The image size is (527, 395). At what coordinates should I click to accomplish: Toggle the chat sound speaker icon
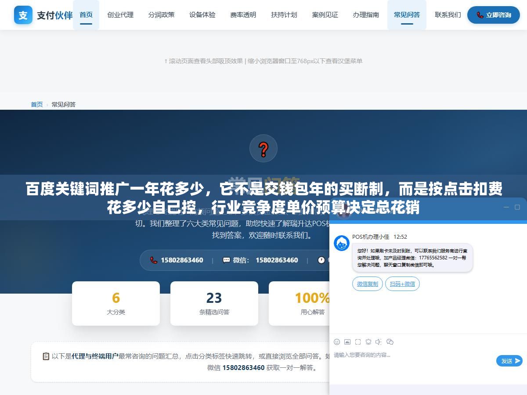[x=379, y=342]
